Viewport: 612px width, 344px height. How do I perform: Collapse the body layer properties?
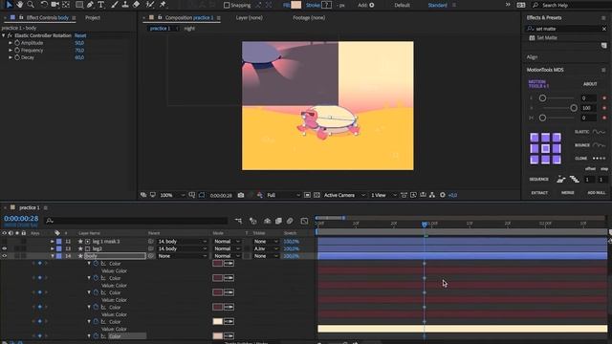(52, 256)
